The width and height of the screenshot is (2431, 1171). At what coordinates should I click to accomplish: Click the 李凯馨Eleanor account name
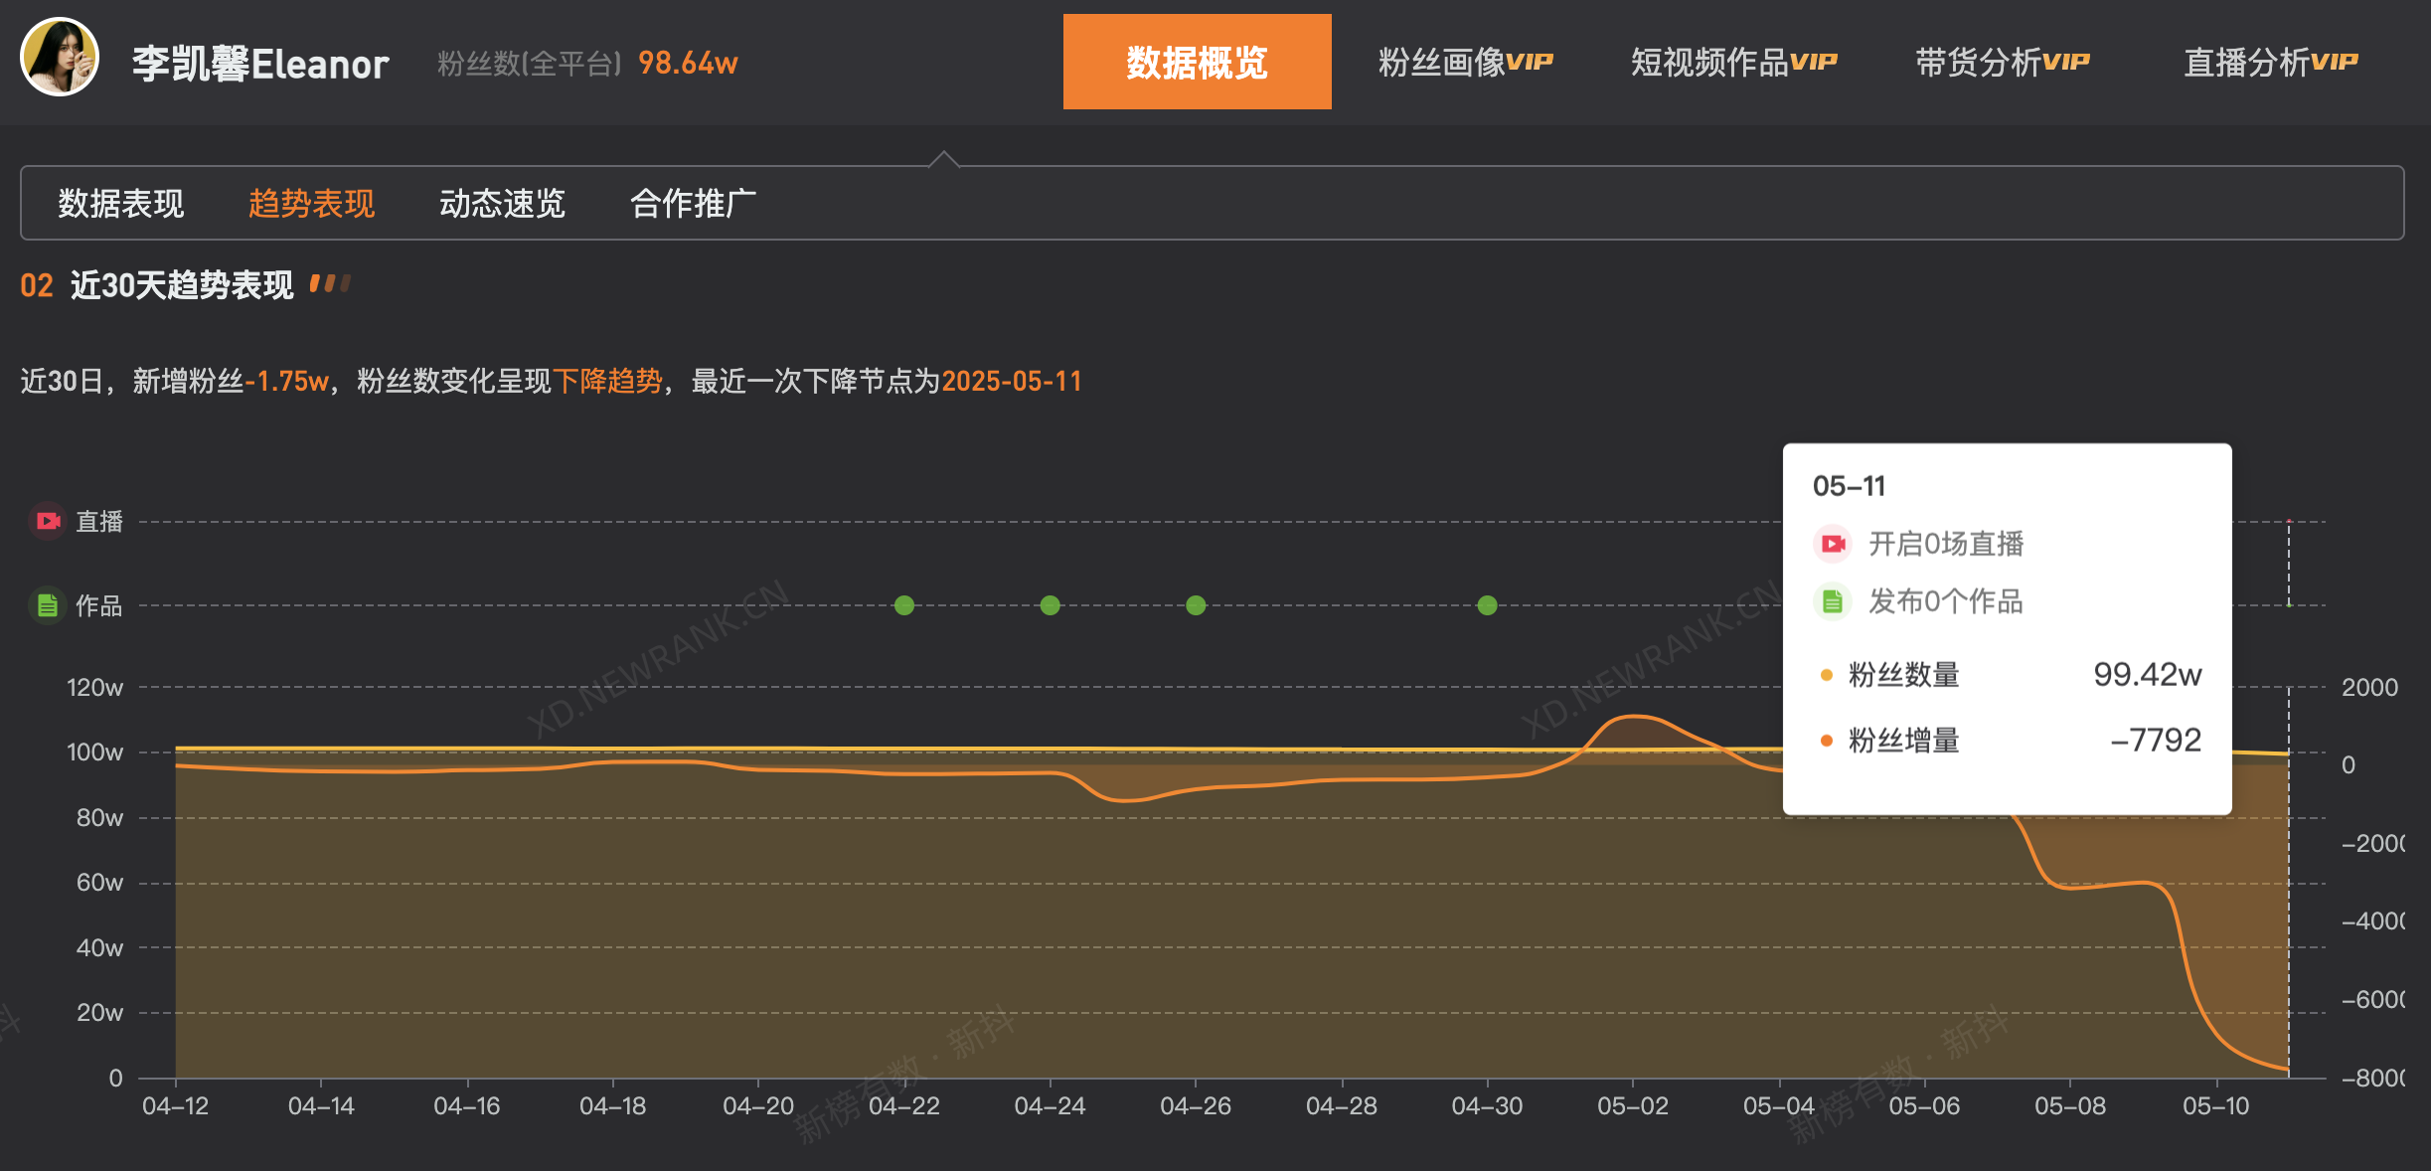point(260,64)
